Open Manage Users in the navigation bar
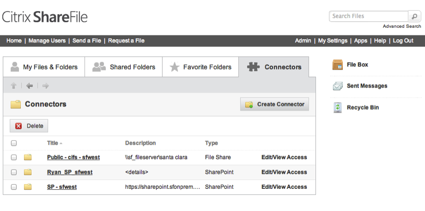This screenshot has height=211, width=425. [x=47, y=41]
